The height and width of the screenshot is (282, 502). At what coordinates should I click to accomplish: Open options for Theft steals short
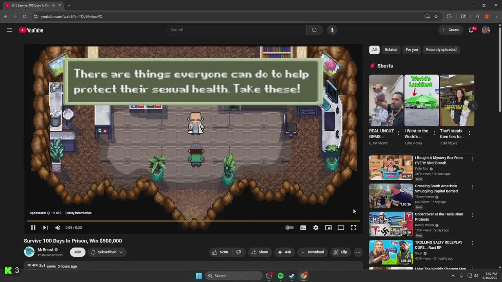coord(469,133)
